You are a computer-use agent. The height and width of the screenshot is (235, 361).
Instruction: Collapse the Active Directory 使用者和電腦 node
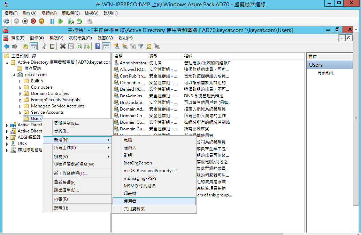click(x=7, y=63)
